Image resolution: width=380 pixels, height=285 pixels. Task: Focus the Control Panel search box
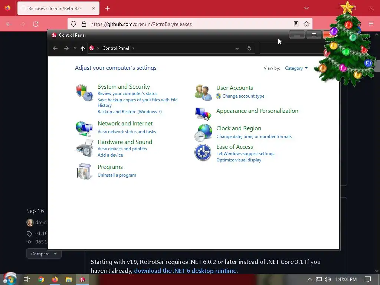(x=292, y=48)
